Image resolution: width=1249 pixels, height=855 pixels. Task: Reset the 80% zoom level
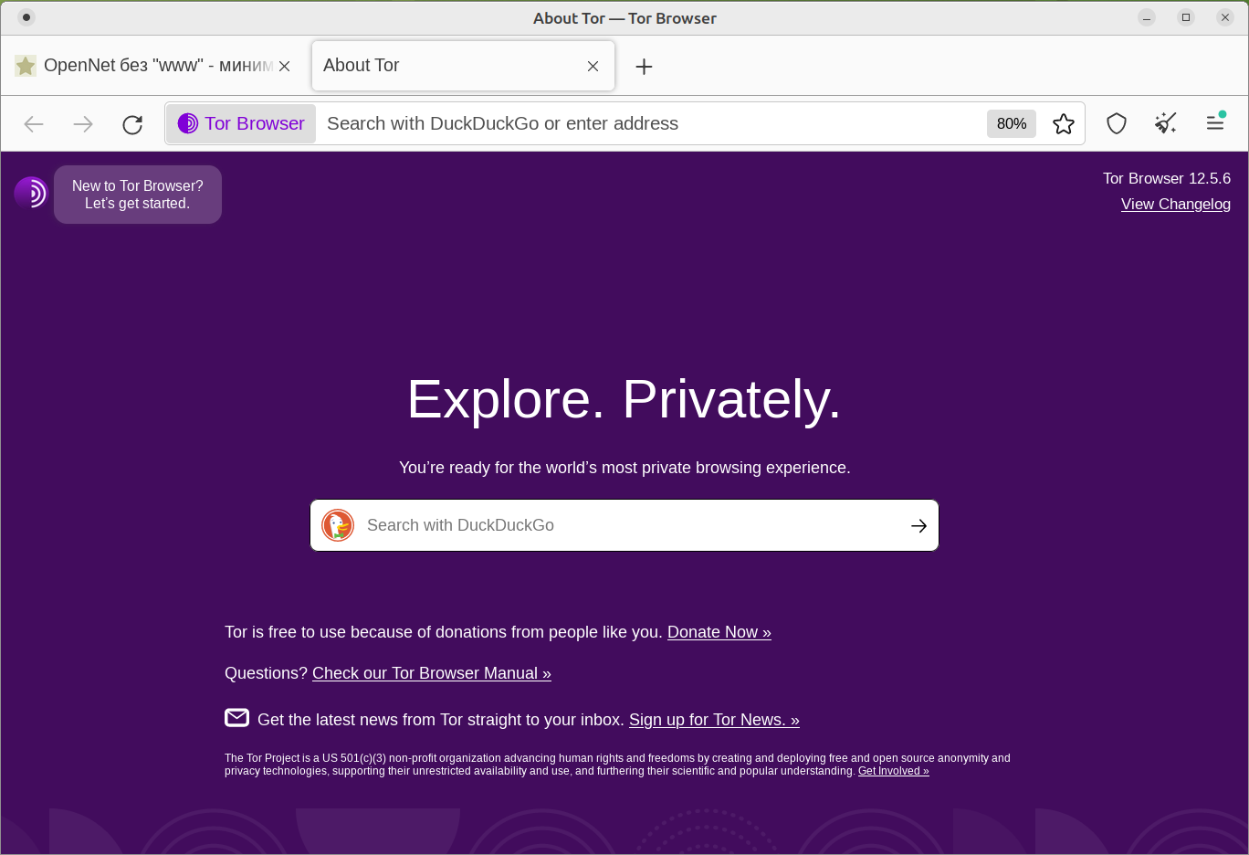tap(1012, 123)
